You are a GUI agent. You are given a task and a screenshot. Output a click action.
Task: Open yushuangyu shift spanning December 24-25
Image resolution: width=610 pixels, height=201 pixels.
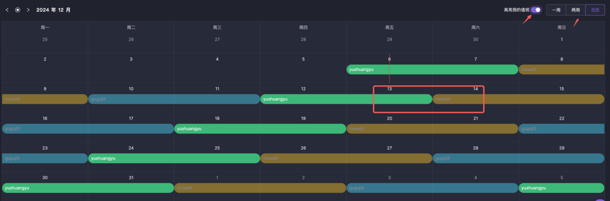coord(174,158)
